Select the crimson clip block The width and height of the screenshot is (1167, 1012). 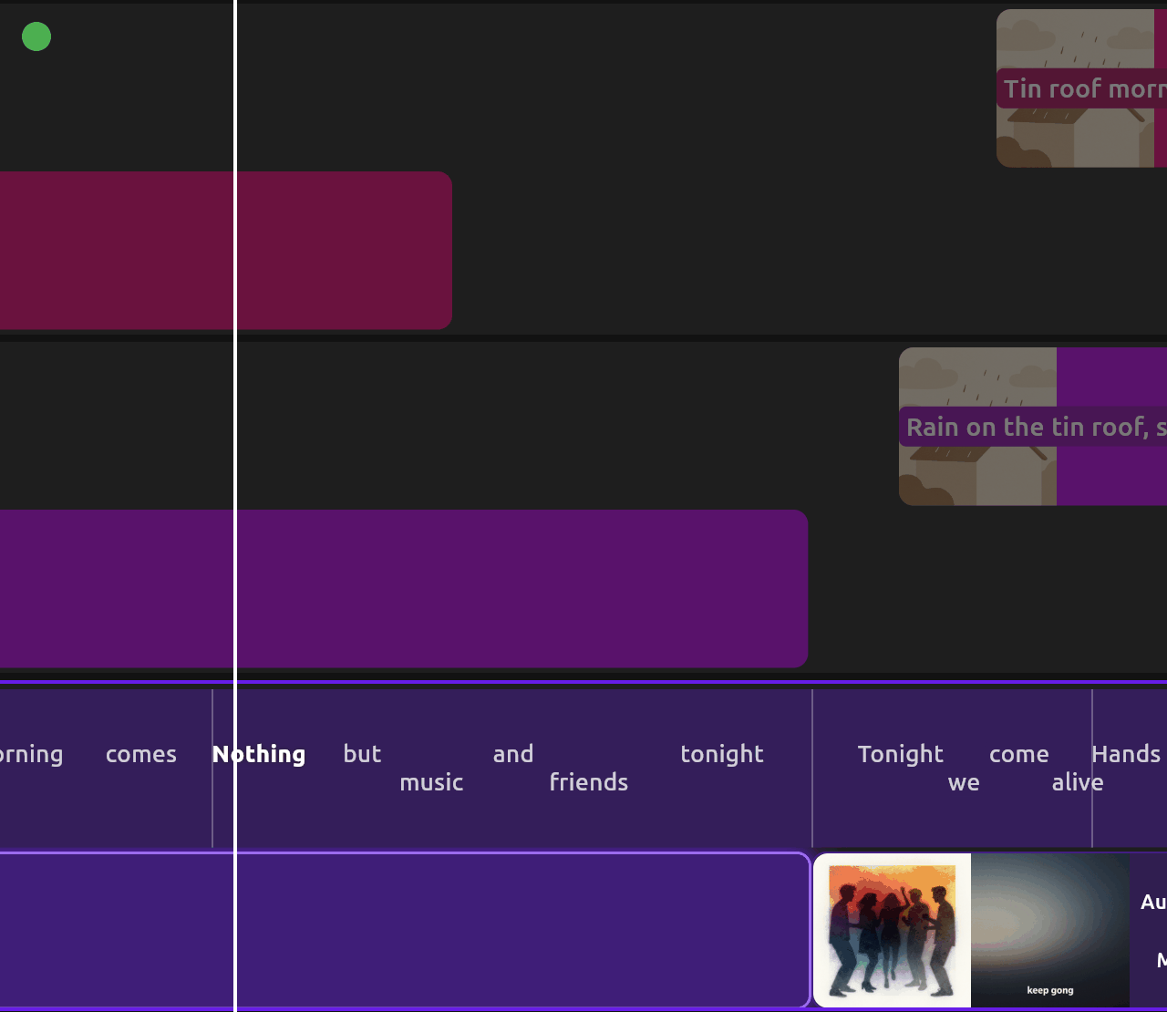[225, 250]
